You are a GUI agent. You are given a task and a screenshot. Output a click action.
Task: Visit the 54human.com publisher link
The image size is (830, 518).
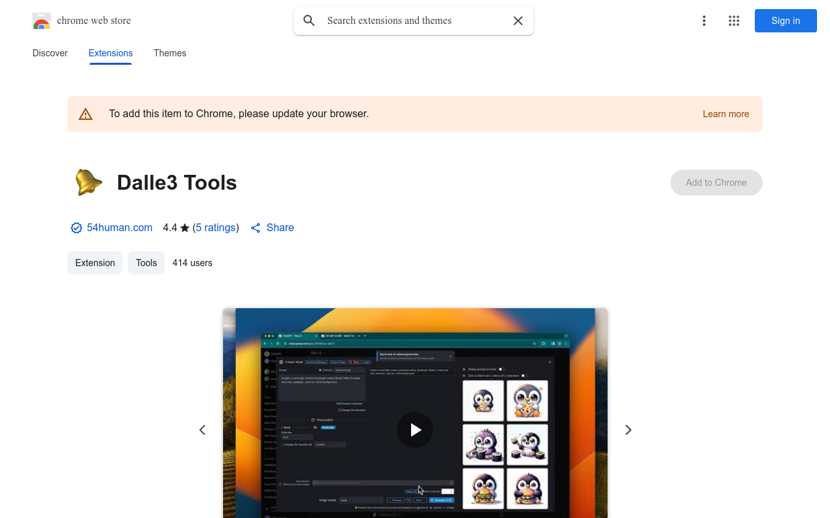pos(120,228)
